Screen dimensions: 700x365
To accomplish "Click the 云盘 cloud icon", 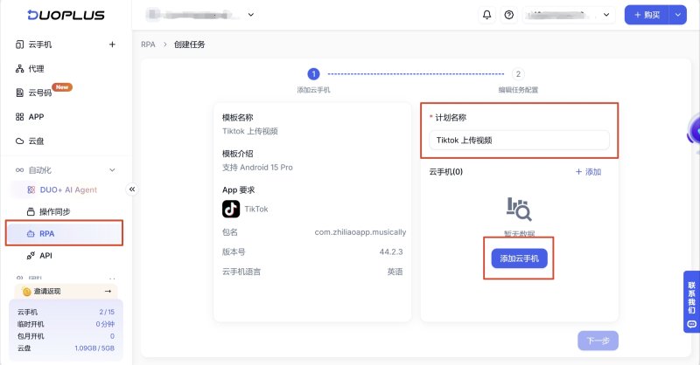I will coord(19,141).
